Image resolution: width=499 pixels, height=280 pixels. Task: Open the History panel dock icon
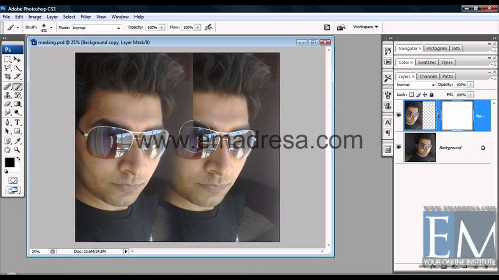(x=388, y=51)
